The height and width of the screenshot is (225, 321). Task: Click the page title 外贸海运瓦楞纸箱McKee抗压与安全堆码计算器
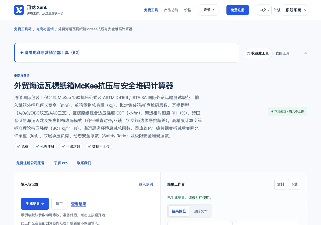[94, 86]
